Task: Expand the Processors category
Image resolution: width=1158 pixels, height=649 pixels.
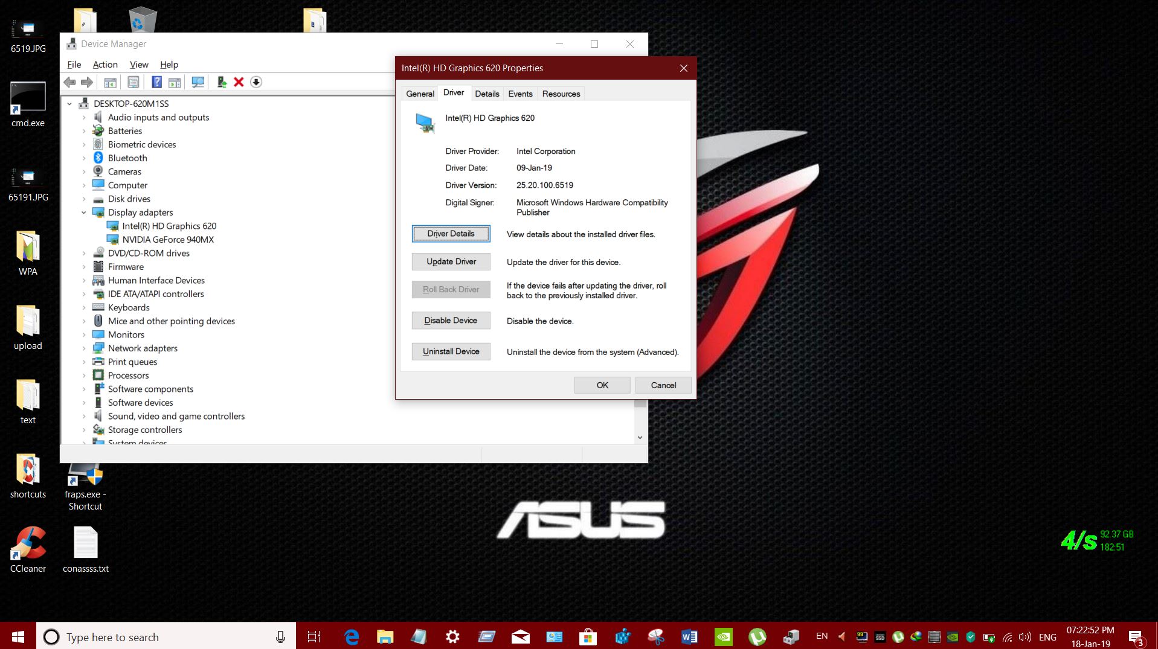Action: 84,376
